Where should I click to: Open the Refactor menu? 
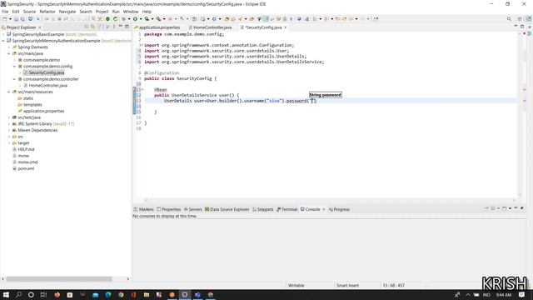(x=47, y=12)
